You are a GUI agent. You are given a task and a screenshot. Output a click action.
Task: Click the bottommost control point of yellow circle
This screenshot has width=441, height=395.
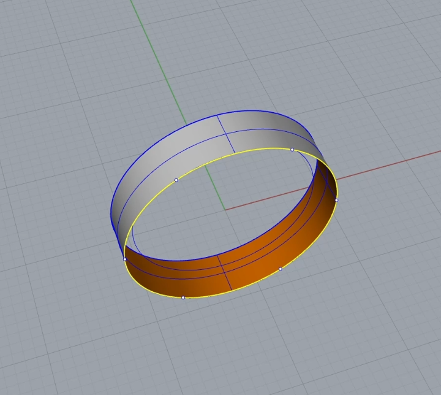(x=183, y=297)
